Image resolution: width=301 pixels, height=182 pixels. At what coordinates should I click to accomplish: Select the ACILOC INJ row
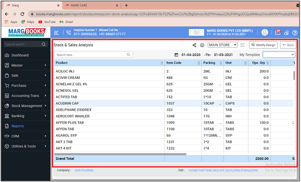[x=173, y=71]
